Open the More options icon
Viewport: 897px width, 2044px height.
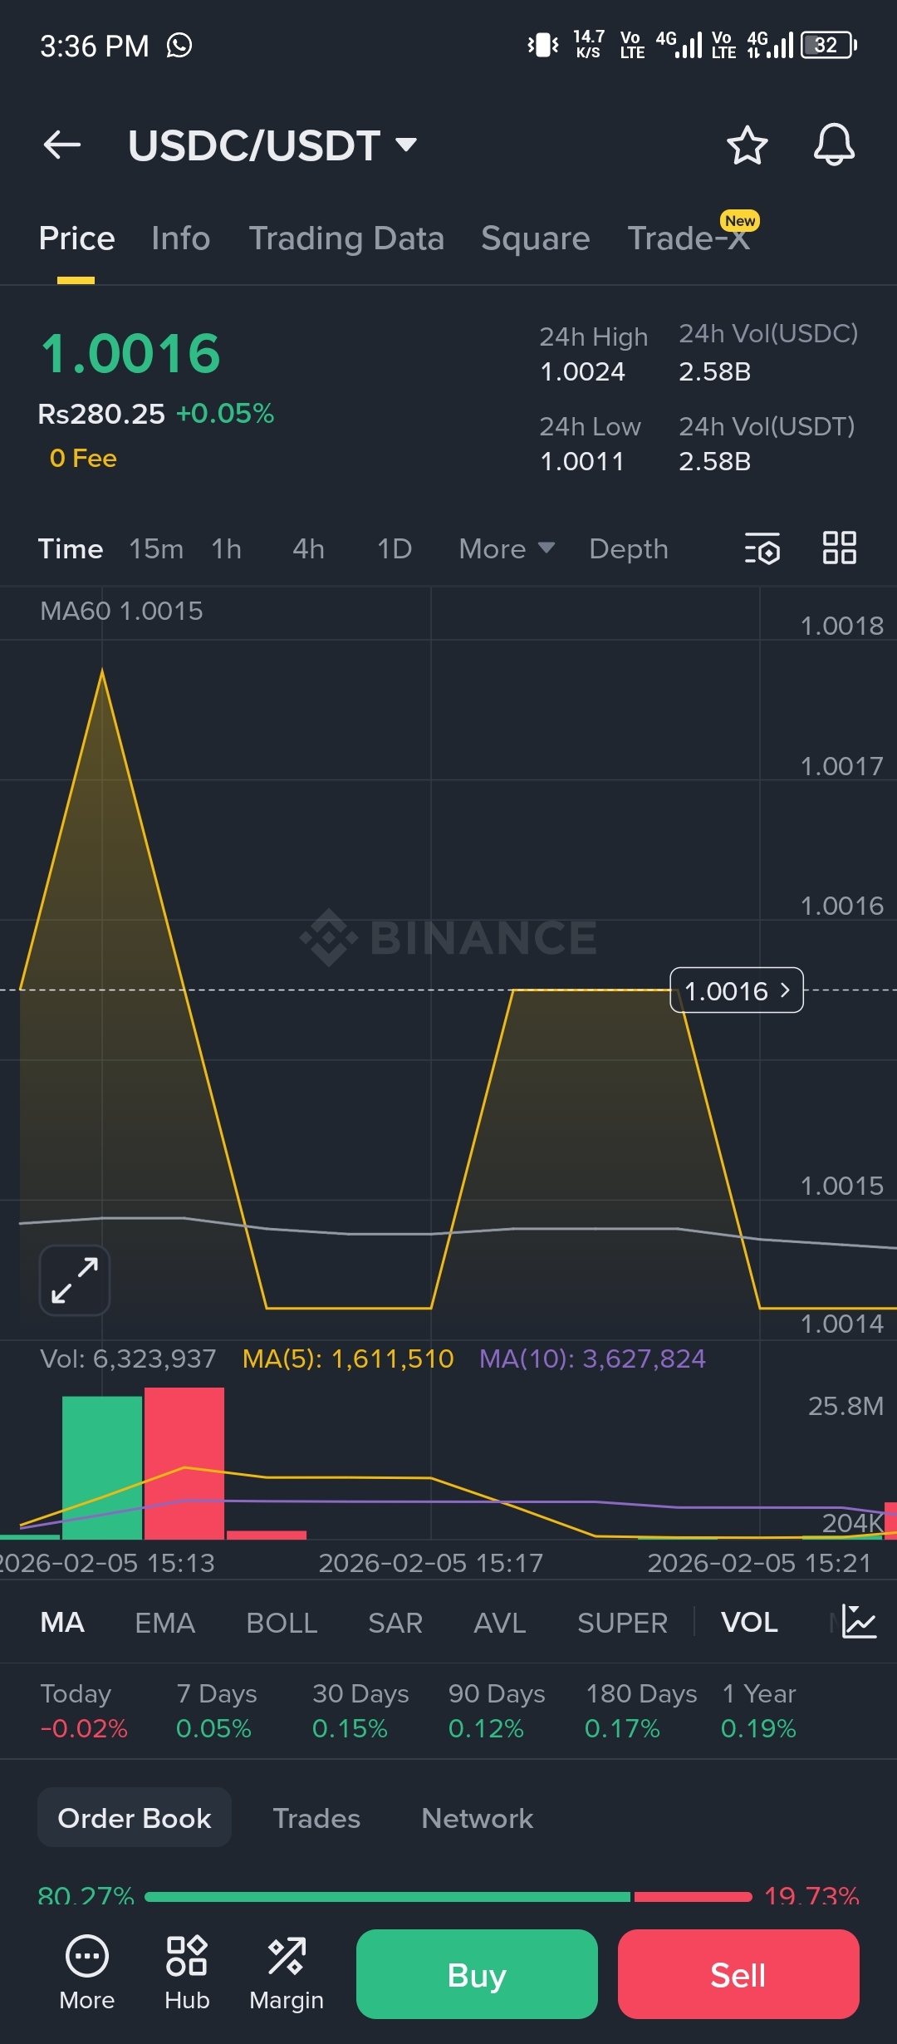pos(87,1973)
